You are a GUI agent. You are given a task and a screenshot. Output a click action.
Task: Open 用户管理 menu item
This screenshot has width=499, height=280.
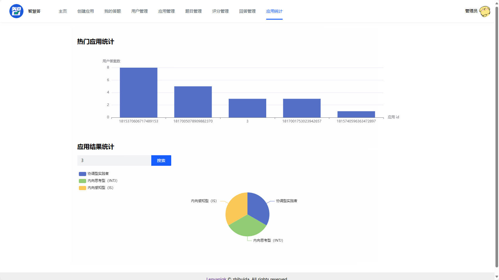coord(140,11)
